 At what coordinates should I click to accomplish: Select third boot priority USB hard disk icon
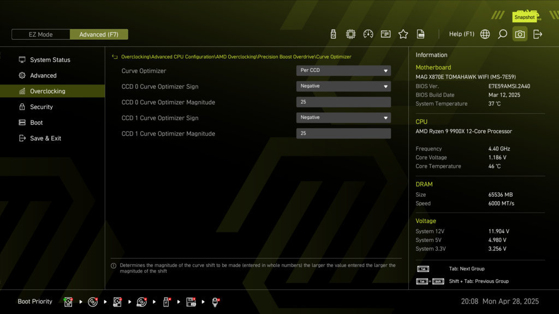coord(117,302)
